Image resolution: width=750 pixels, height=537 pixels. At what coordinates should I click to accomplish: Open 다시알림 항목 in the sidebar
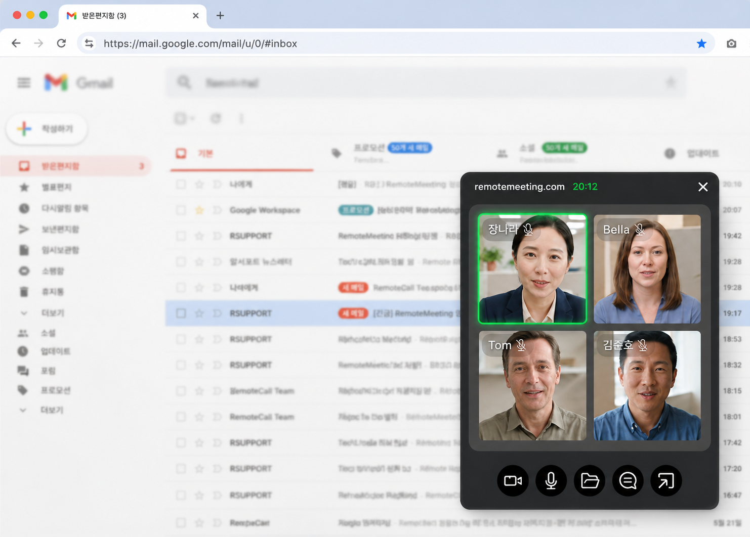click(65, 208)
